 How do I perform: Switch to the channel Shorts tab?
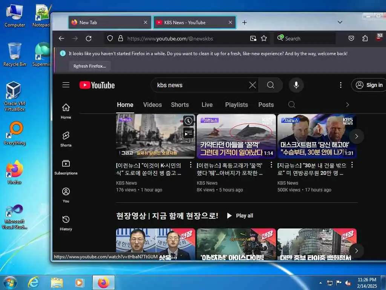(x=180, y=105)
